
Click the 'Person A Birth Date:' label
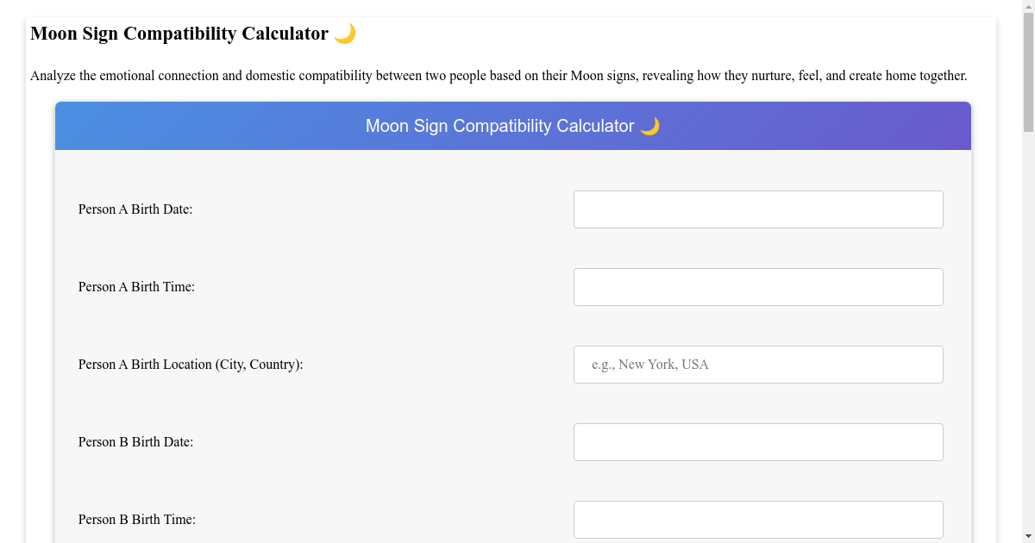click(135, 209)
